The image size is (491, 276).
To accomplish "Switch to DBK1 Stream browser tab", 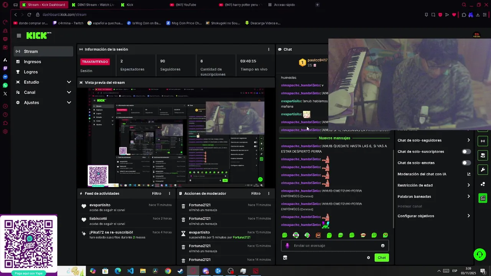I will 93,5.
